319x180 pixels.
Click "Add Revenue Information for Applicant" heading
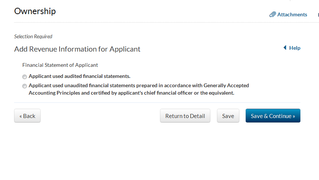(77, 49)
